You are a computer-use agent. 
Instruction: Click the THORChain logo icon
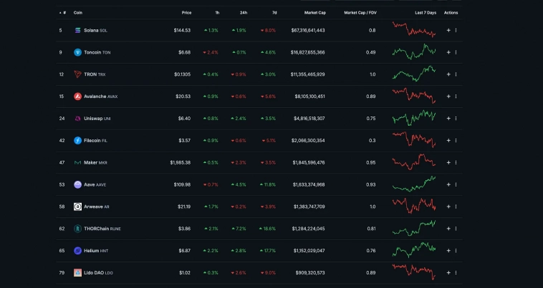tap(77, 229)
